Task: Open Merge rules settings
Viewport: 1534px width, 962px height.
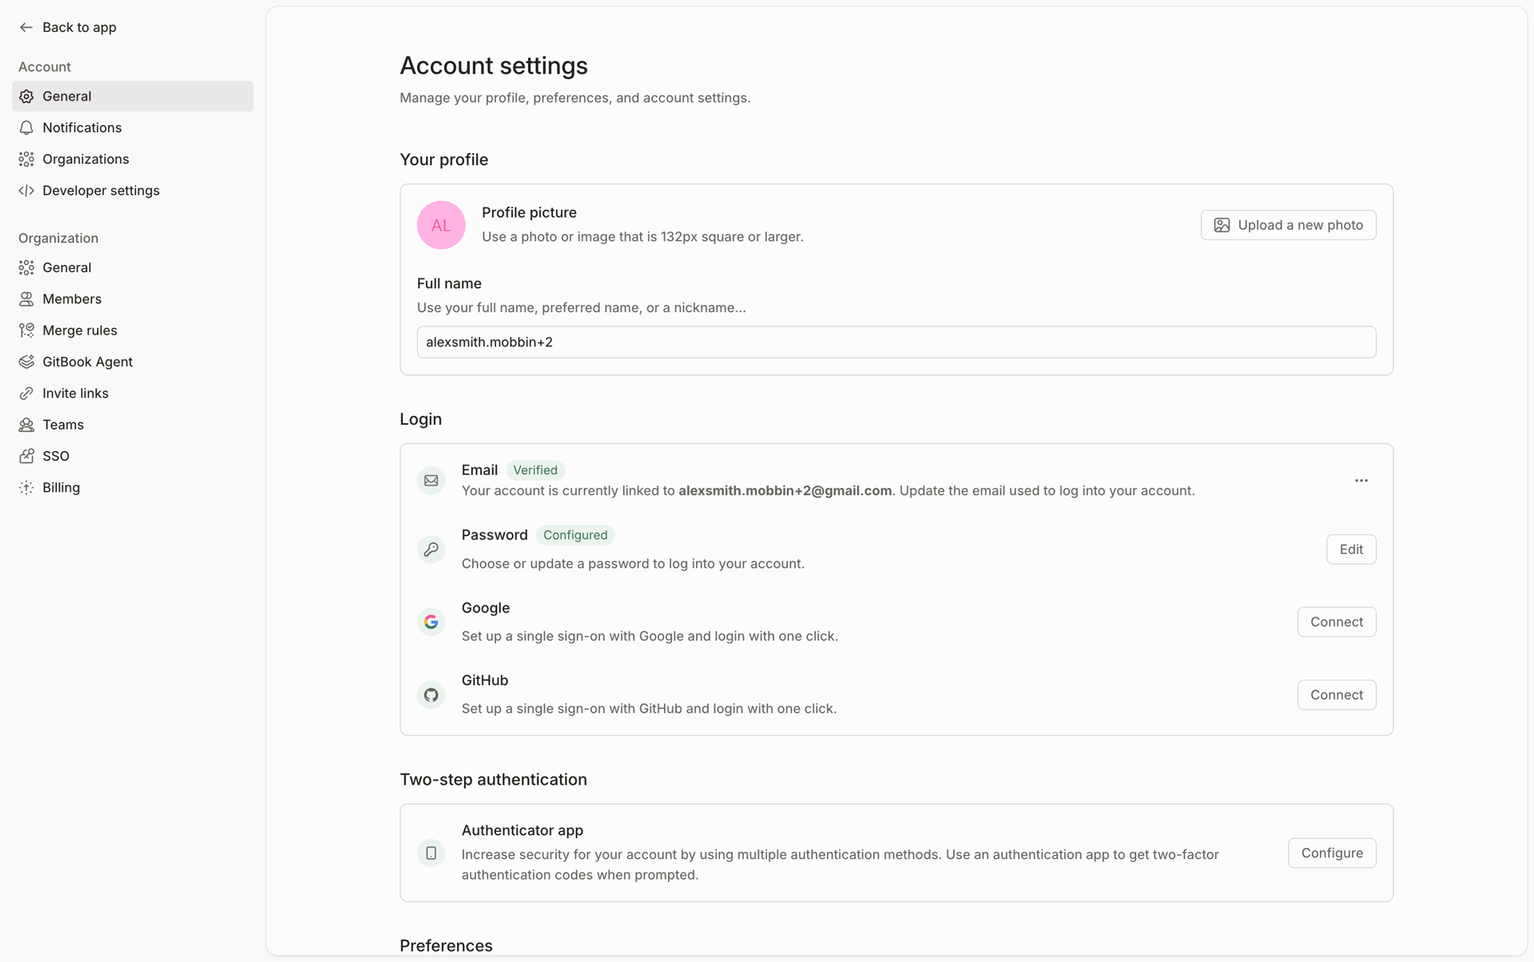Action: point(133,331)
